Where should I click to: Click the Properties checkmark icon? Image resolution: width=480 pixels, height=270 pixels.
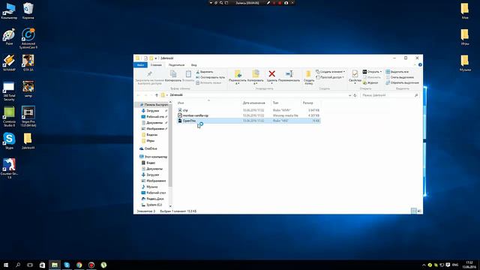pos(355,73)
